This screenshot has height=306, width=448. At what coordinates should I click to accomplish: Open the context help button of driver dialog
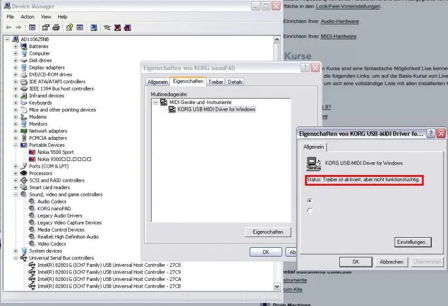(430, 134)
